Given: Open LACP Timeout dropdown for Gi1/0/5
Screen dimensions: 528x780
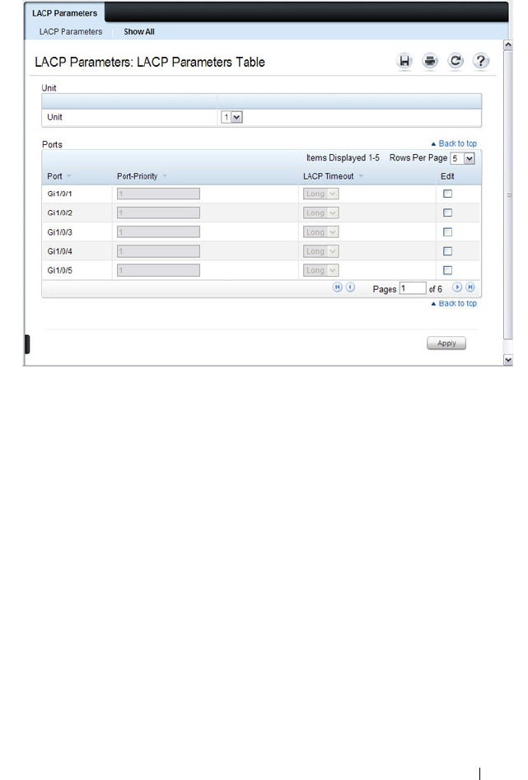Looking at the screenshot, I should pos(320,270).
